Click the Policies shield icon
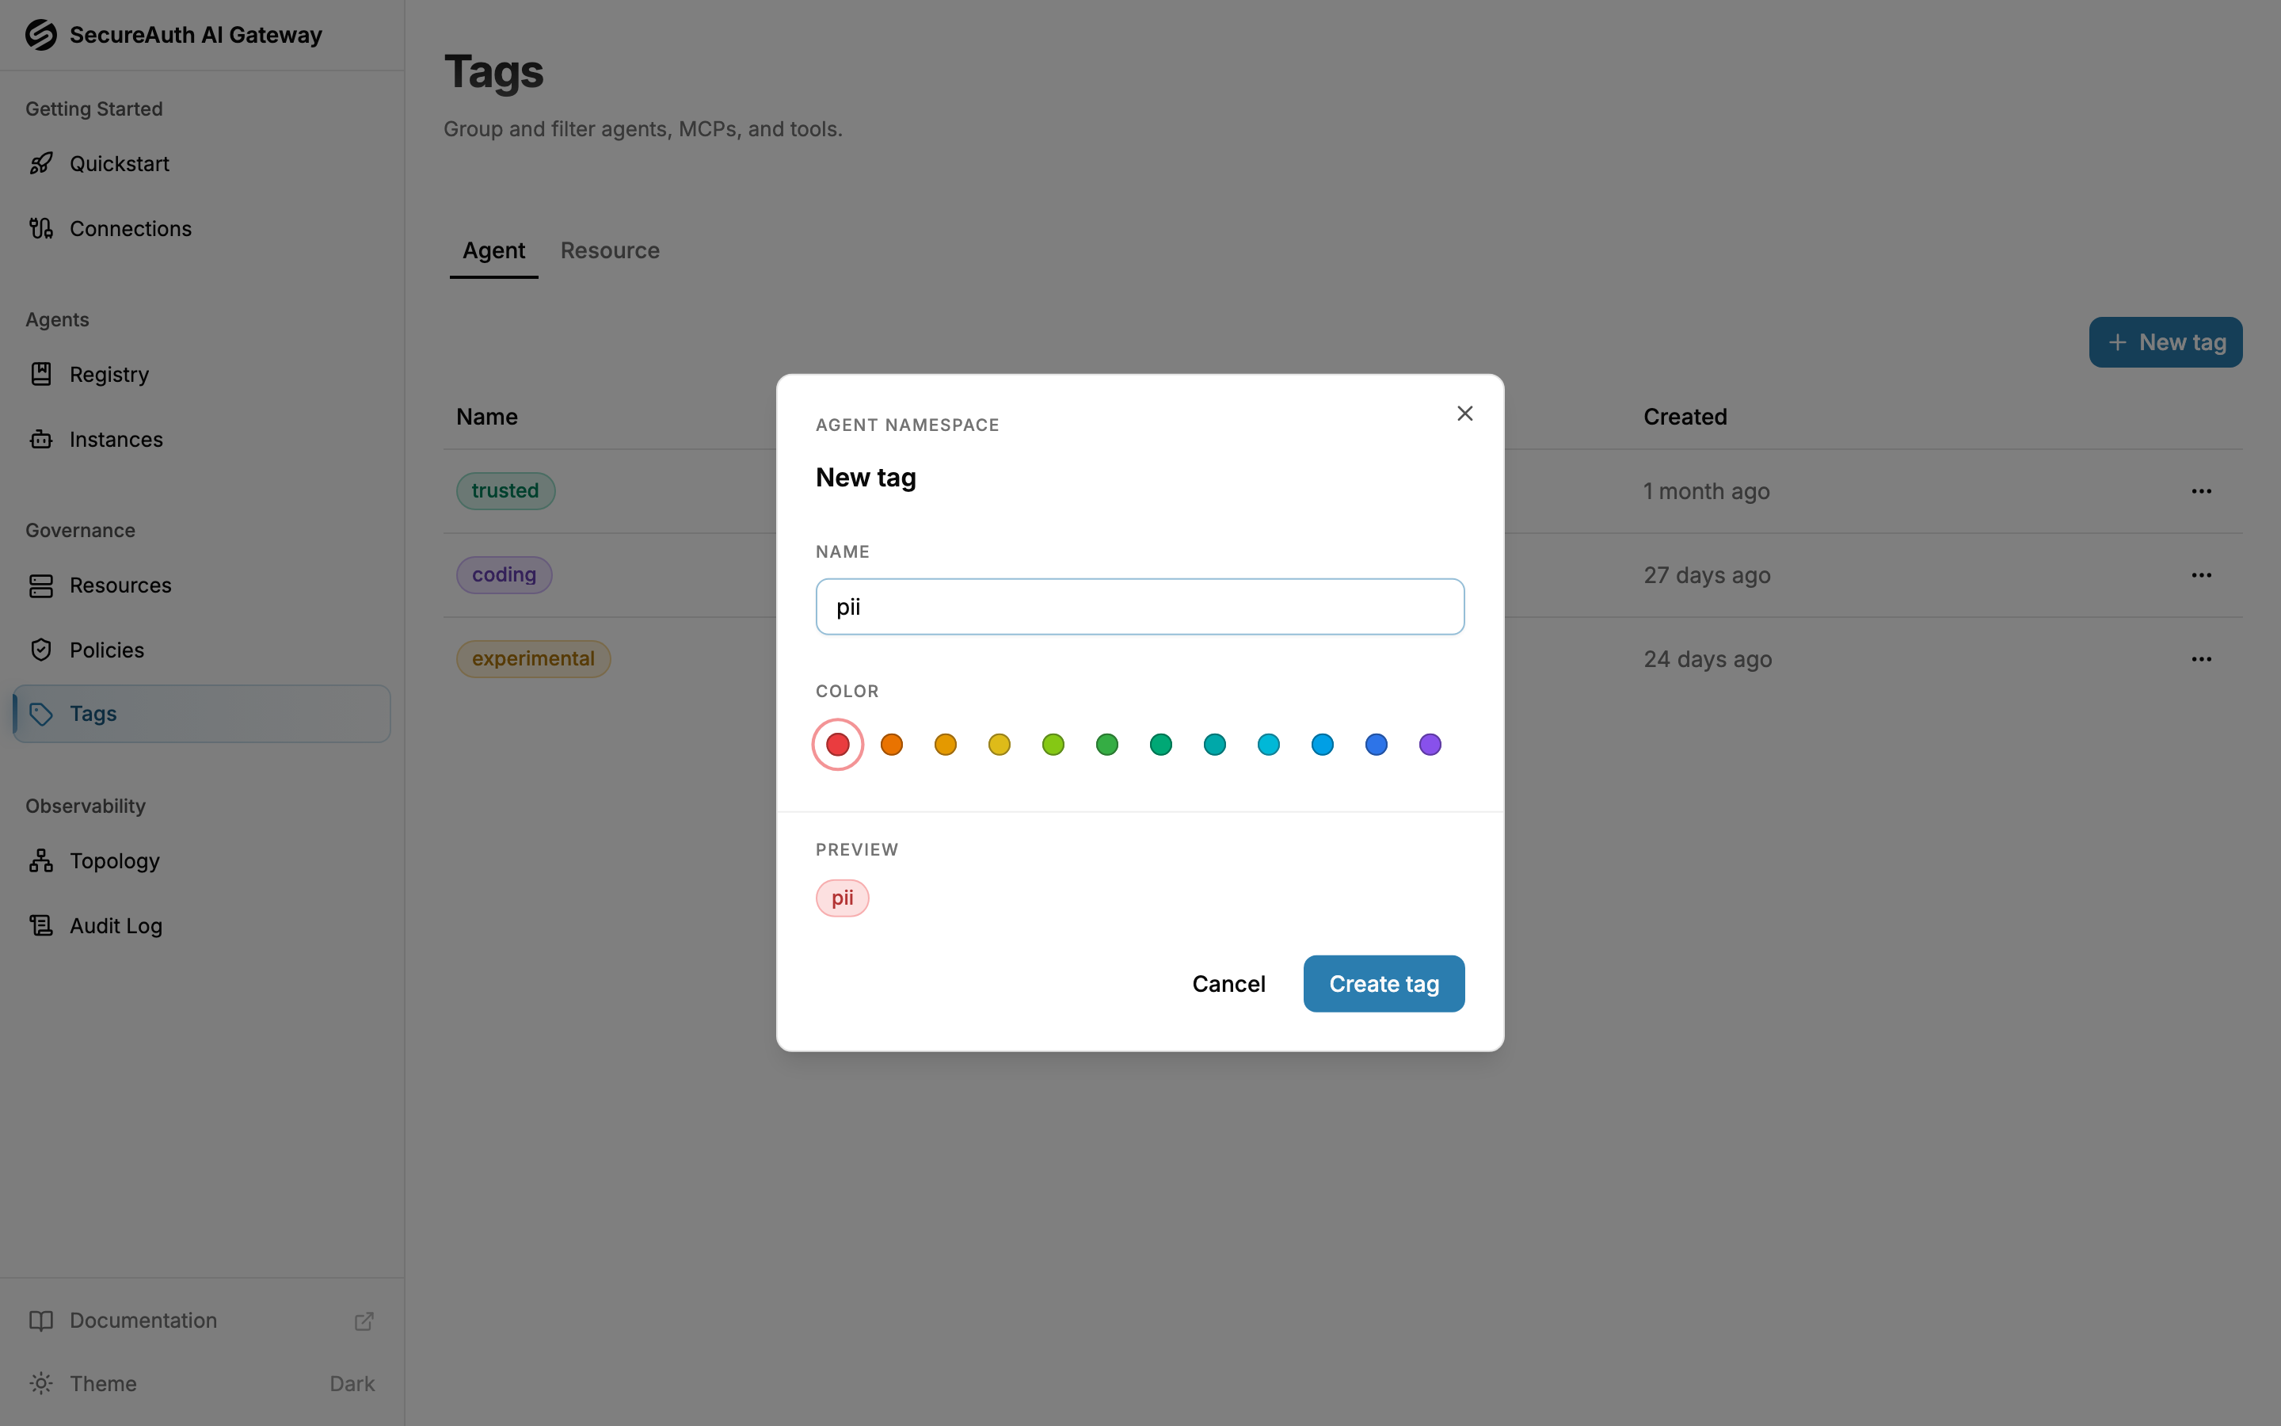This screenshot has width=2281, height=1426. 40,650
